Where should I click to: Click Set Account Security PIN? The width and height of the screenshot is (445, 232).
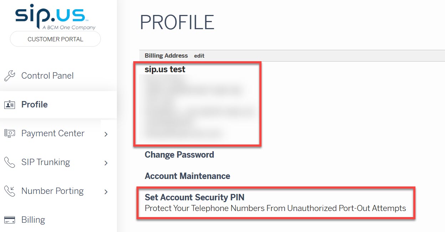195,197
